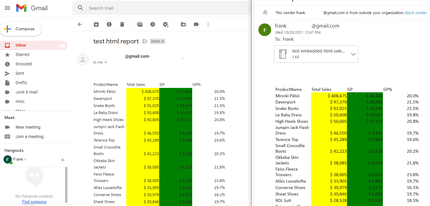Go back to inbox with arrow icon
The width and height of the screenshot is (430, 206).
[80, 24]
